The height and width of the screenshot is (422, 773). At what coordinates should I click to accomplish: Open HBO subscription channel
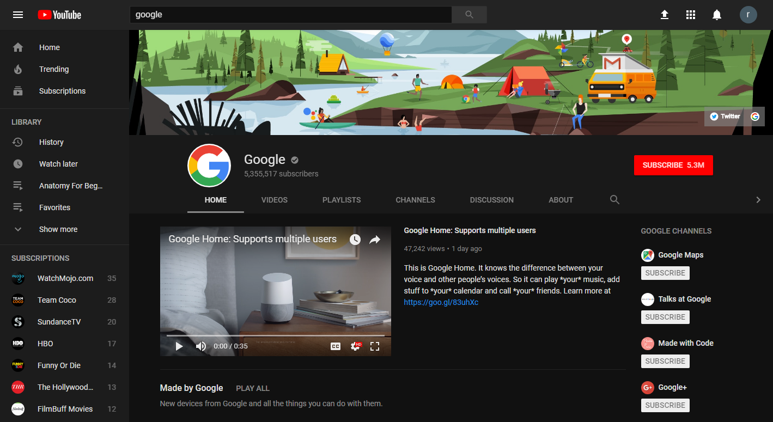click(64, 344)
